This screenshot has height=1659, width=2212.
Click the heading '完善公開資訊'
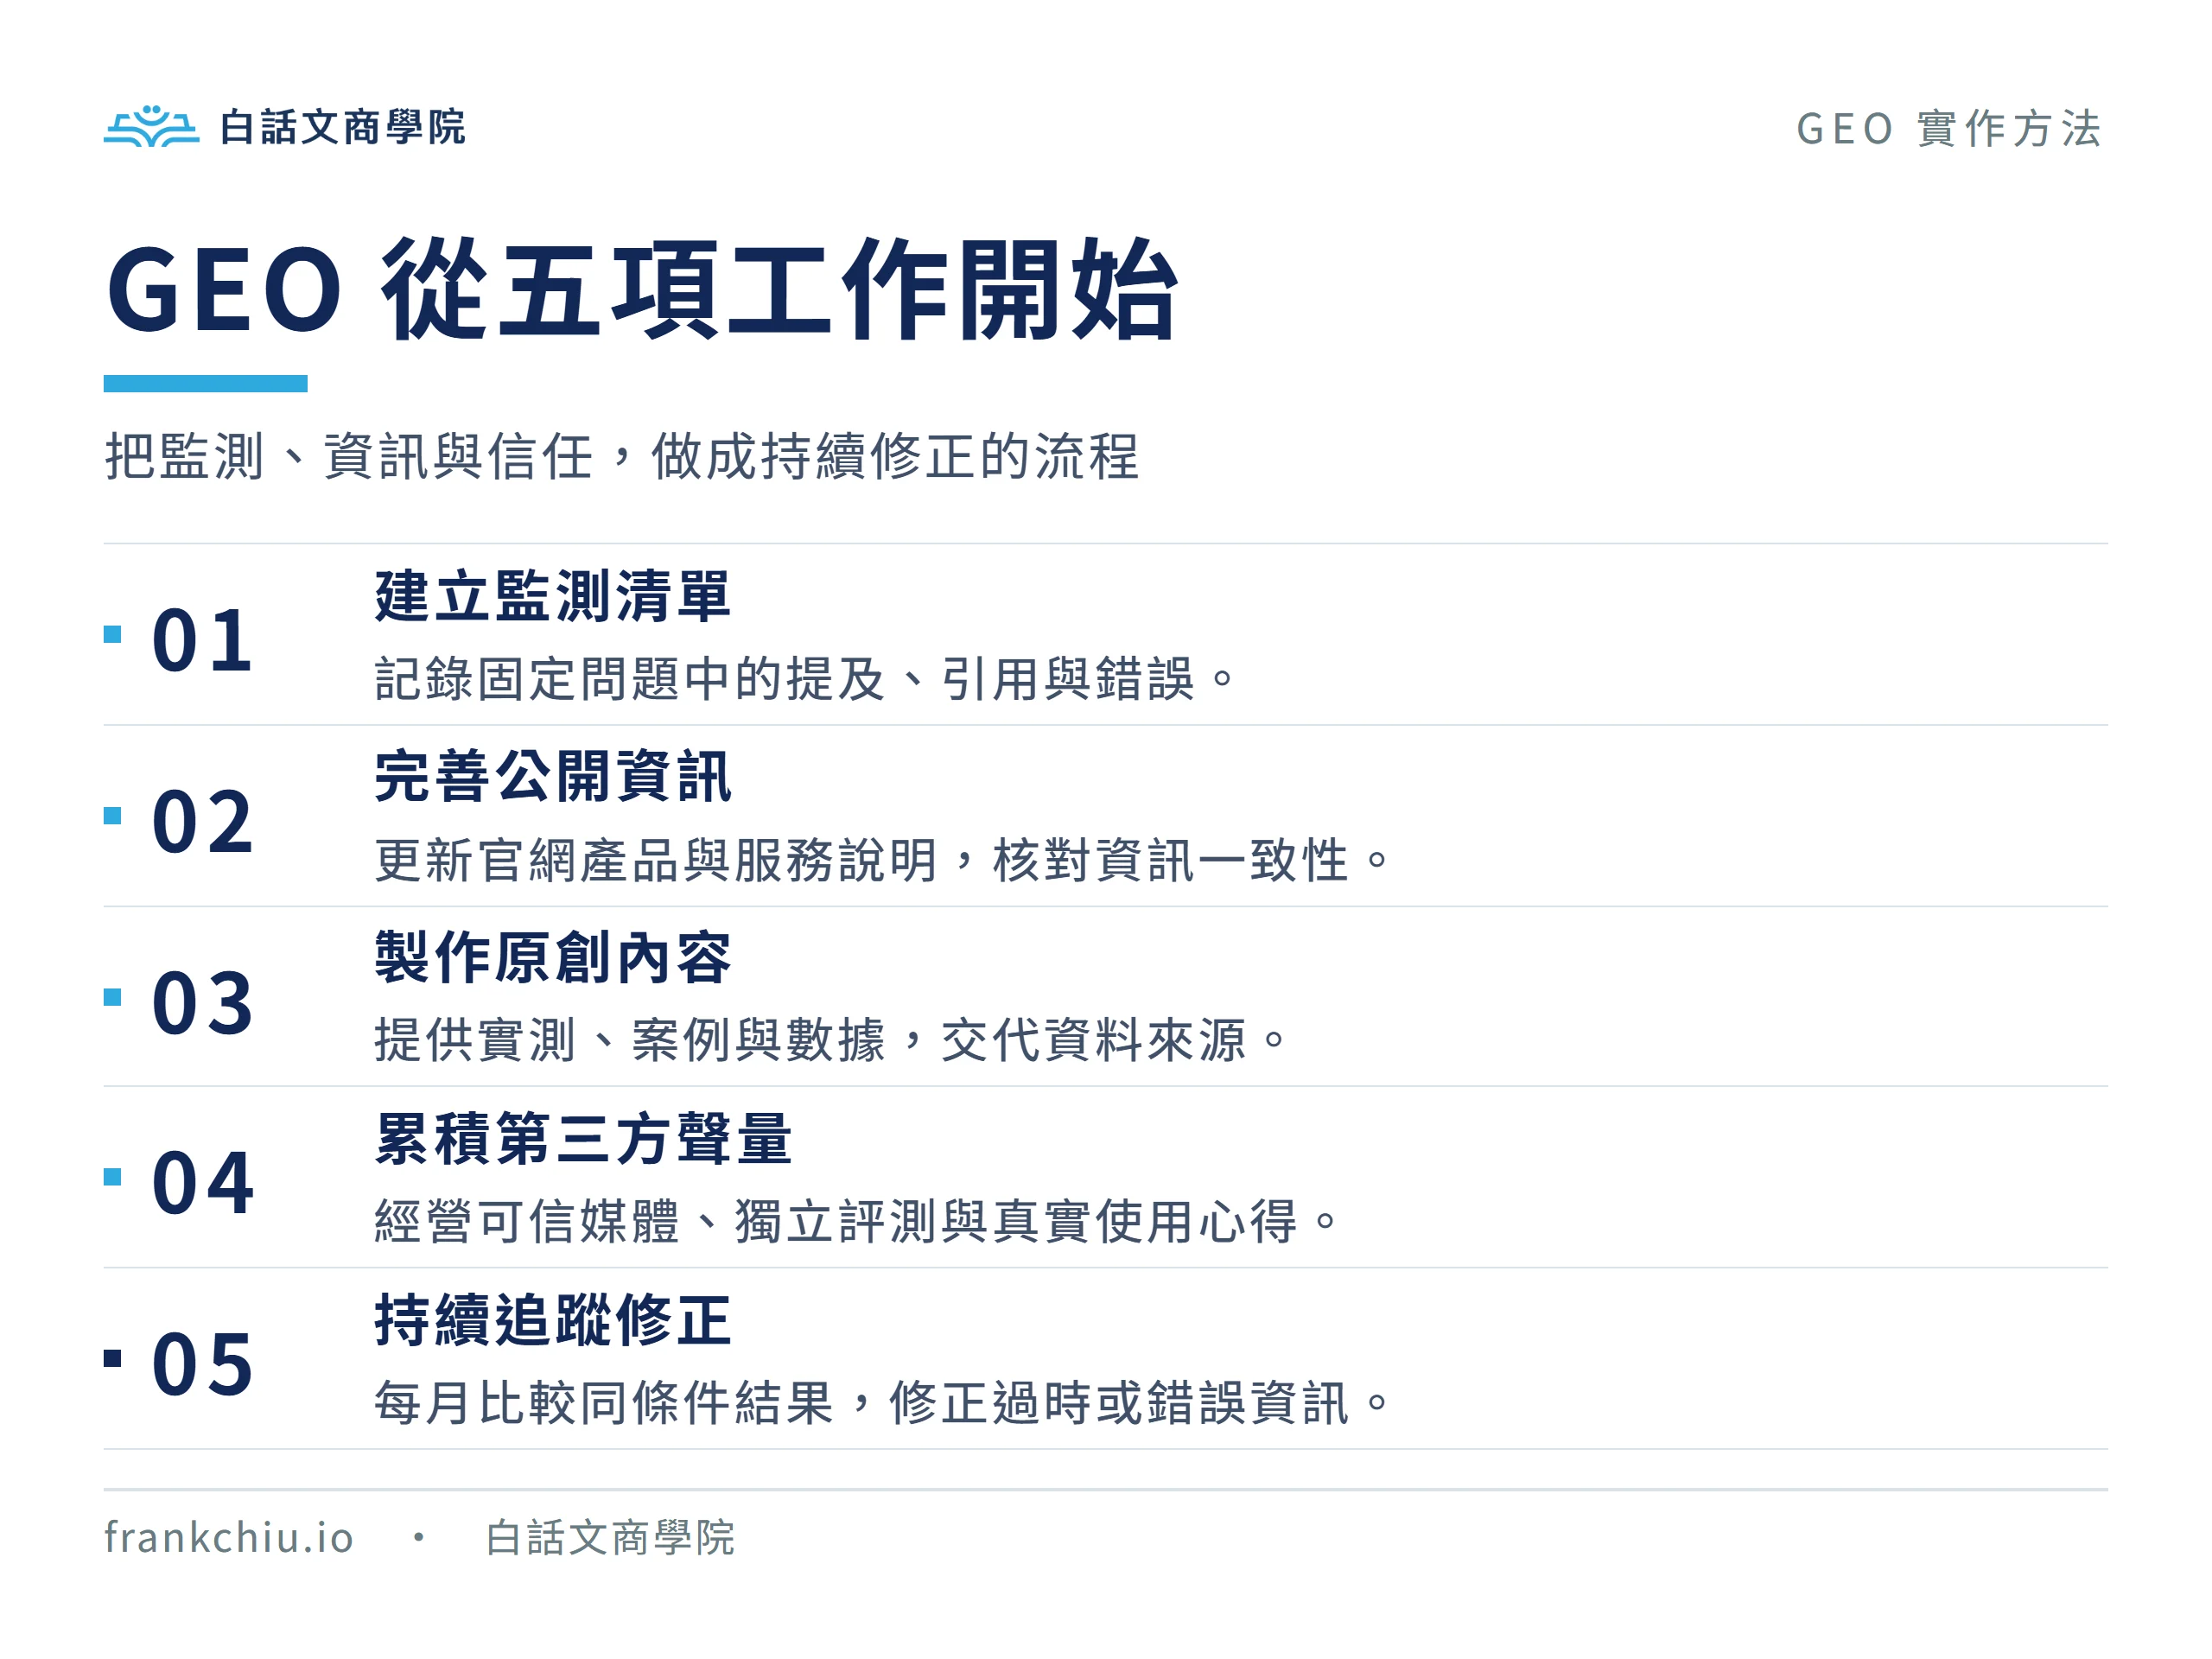pos(553,777)
